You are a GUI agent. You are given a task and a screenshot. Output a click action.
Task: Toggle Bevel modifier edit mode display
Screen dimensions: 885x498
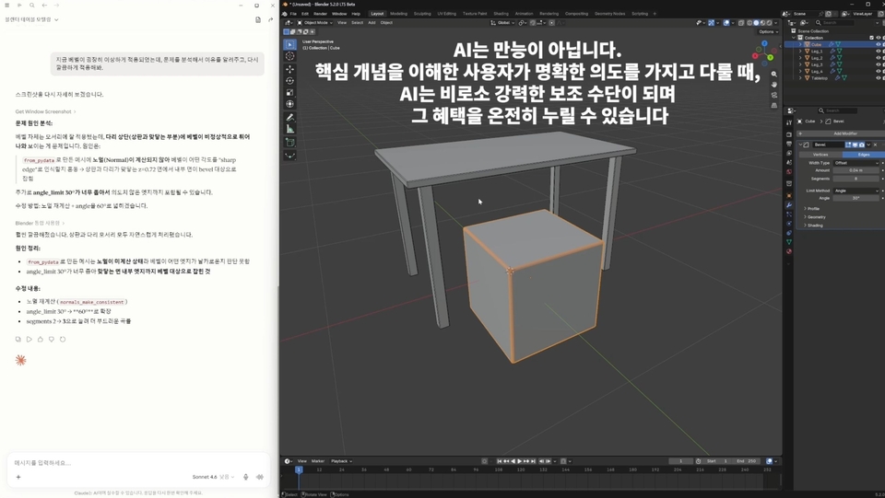tap(848, 145)
